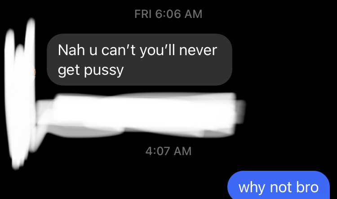Tap the word "bro" in blue bubble
Viewport: 337px width, 199px height.
click(x=307, y=187)
